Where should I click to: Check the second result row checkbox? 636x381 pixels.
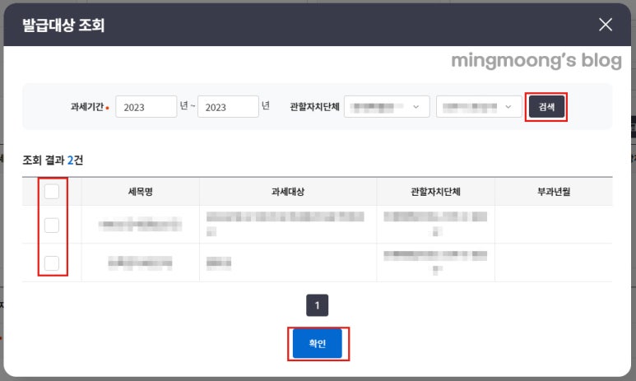pyautogui.click(x=52, y=263)
